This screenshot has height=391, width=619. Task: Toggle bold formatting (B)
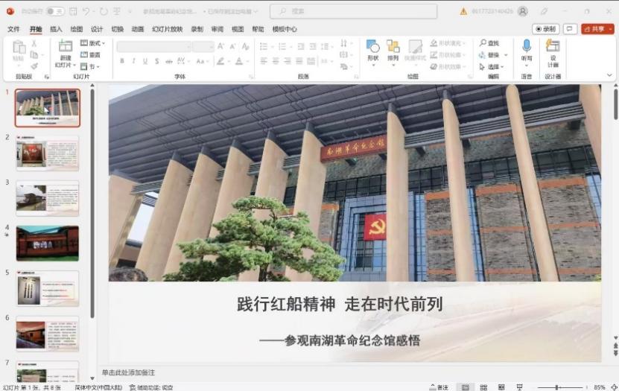coord(122,61)
